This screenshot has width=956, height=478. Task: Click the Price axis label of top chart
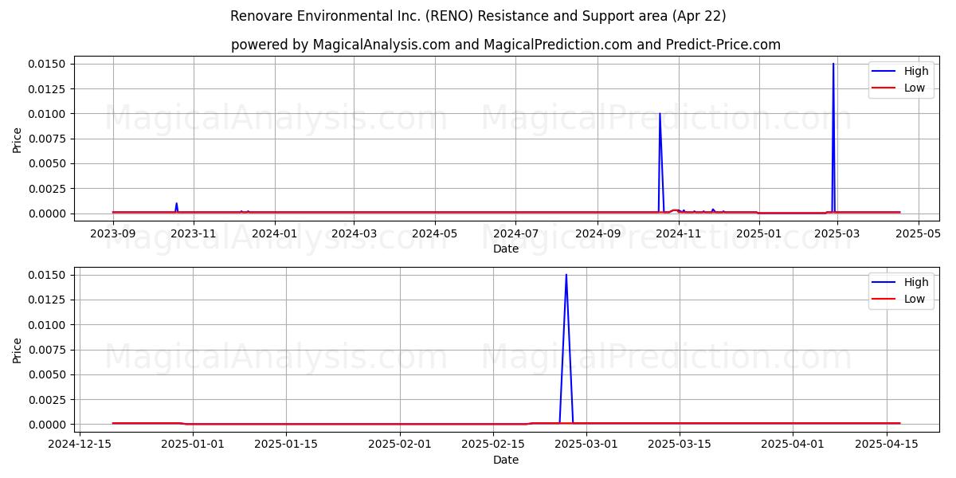(18, 139)
